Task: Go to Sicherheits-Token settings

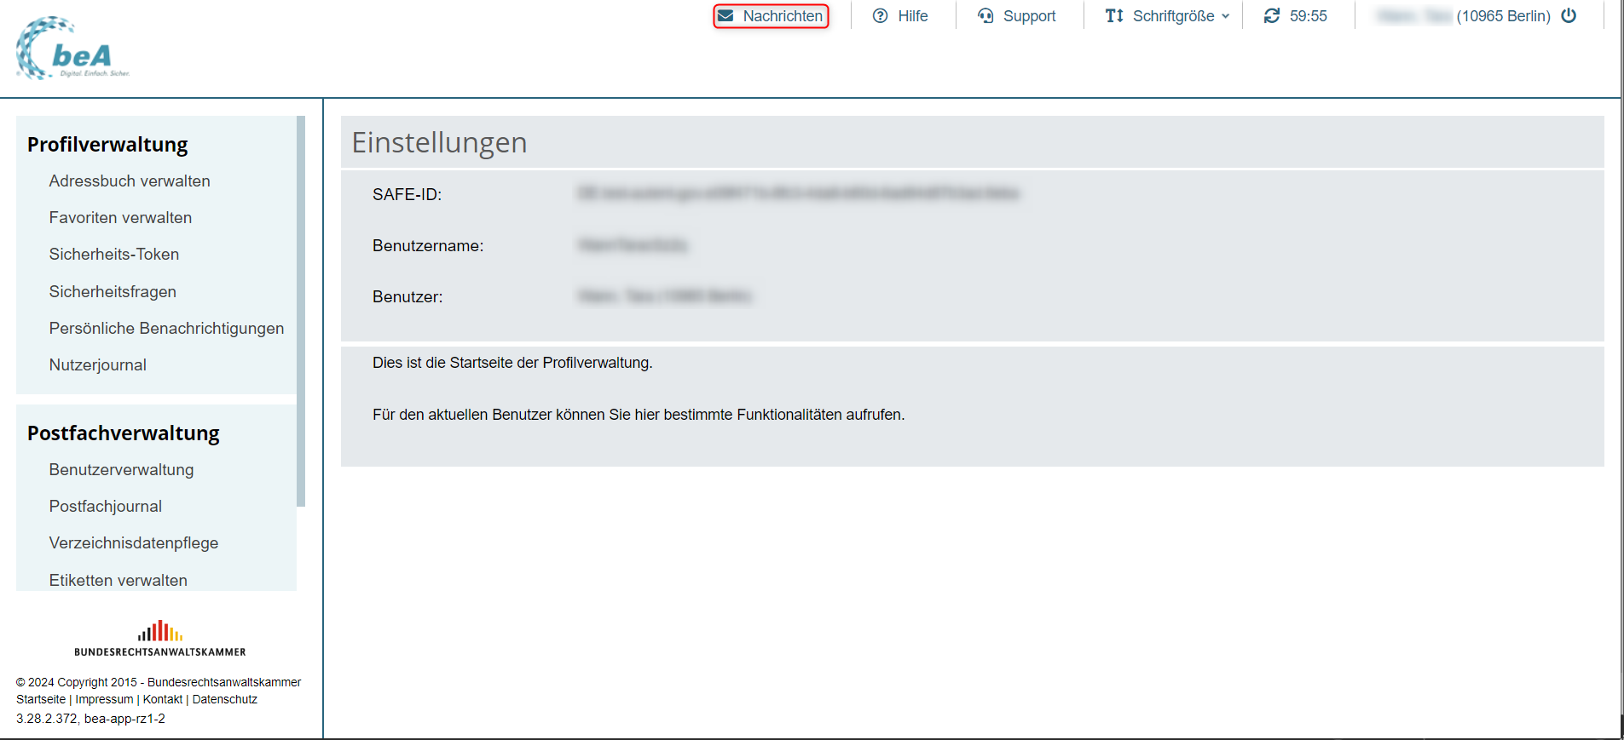Action: pyautogui.click(x=114, y=255)
